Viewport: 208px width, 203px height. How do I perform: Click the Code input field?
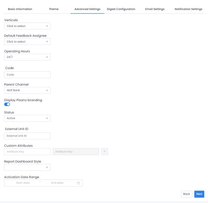pyautogui.click(x=27, y=75)
